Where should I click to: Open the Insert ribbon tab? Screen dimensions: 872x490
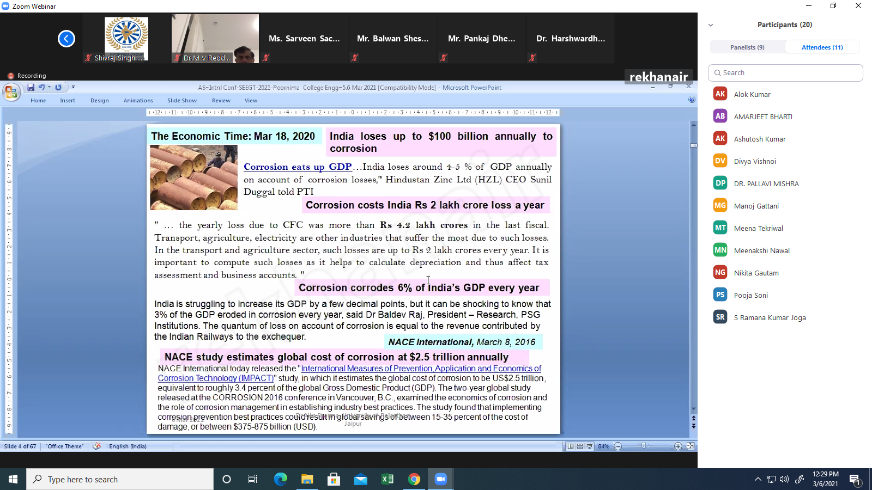(68, 101)
